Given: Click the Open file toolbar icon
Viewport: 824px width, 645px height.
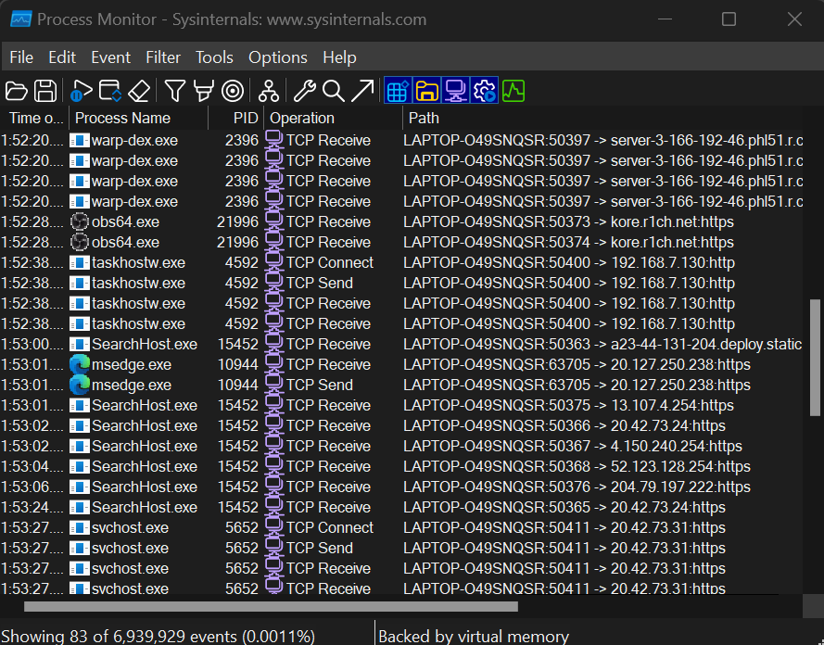Looking at the screenshot, I should (17, 91).
